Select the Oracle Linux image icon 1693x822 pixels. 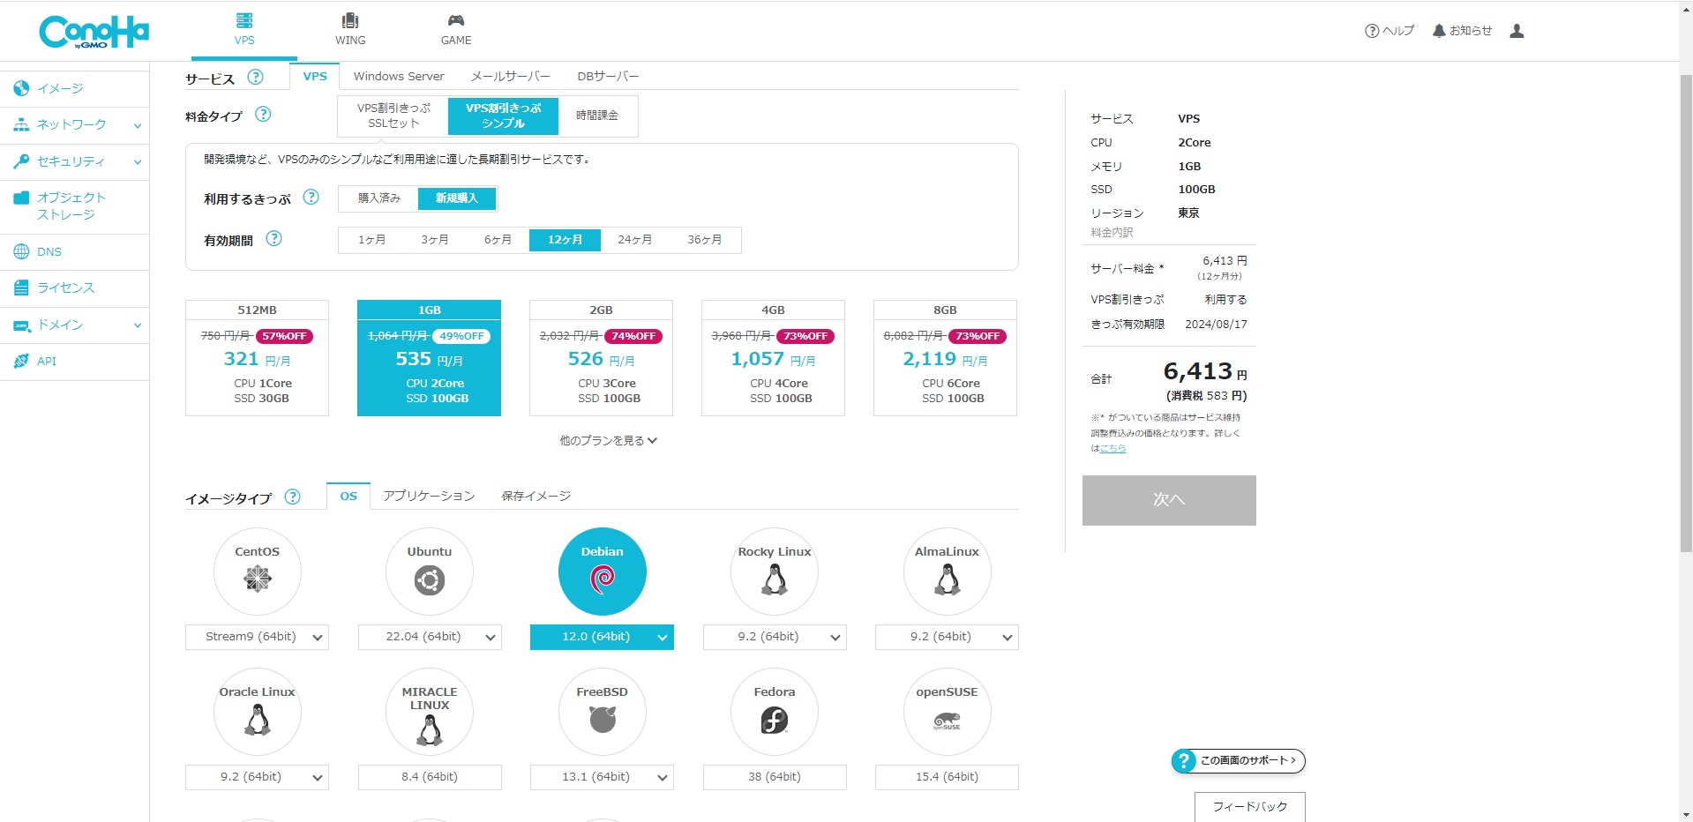[x=258, y=712]
